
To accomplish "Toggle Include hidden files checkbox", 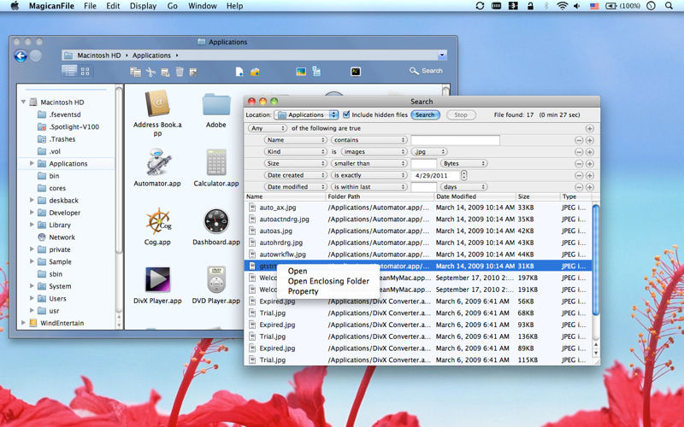I will 346,114.
